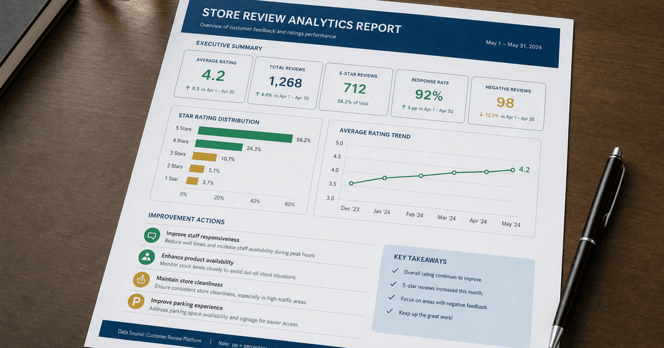Viewport: 664px width, 348px height.
Task: Click the checkmark next to Overall rating continues to improve
Action: (395, 271)
